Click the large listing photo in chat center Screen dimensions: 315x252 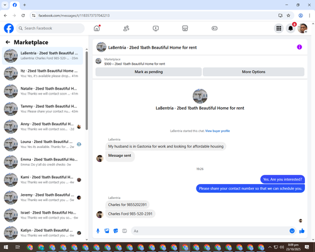pyautogui.click(x=200, y=96)
